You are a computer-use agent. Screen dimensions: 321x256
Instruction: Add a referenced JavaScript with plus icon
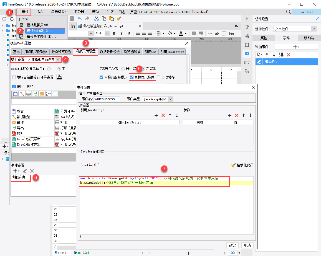[x=156, y=116]
